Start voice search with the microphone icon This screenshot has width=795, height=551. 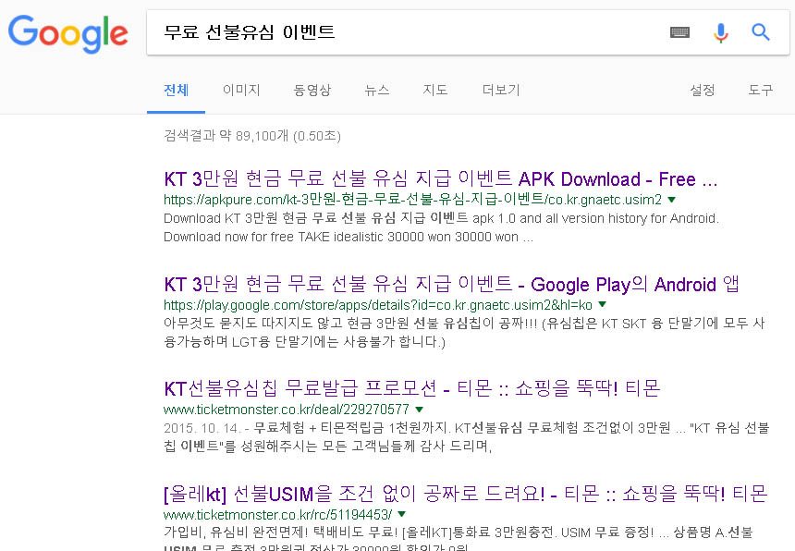click(721, 32)
